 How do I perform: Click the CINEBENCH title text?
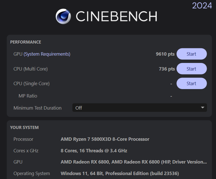(116, 17)
